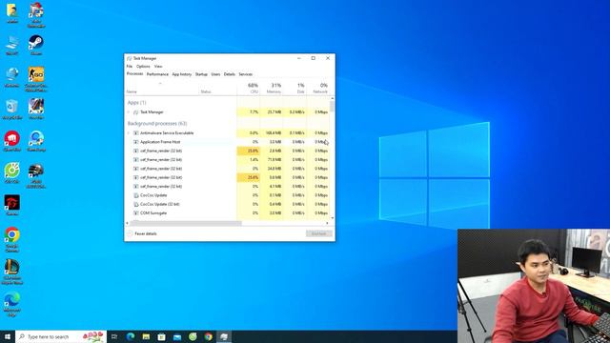Sort processes by the Memory column

(x=272, y=88)
